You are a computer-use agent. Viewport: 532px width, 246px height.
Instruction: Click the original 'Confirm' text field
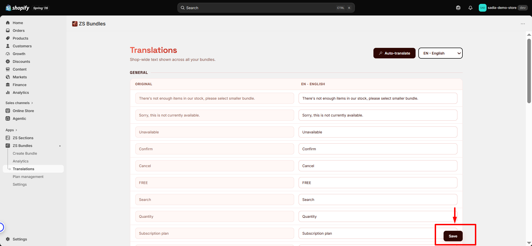(x=215, y=149)
